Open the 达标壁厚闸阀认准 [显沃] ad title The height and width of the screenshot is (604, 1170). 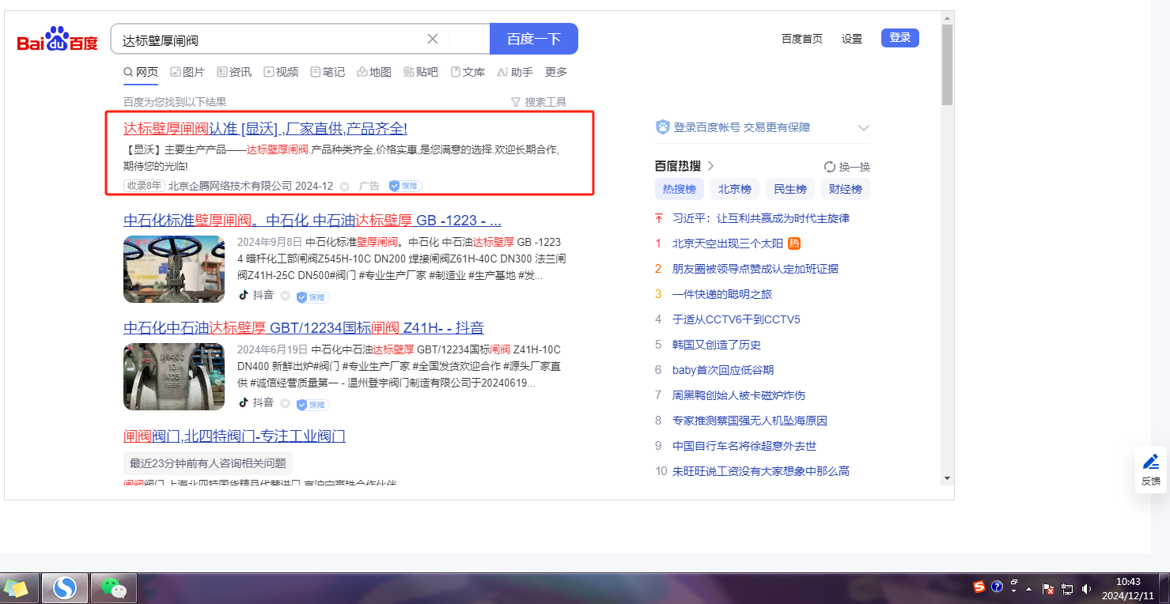(265, 129)
